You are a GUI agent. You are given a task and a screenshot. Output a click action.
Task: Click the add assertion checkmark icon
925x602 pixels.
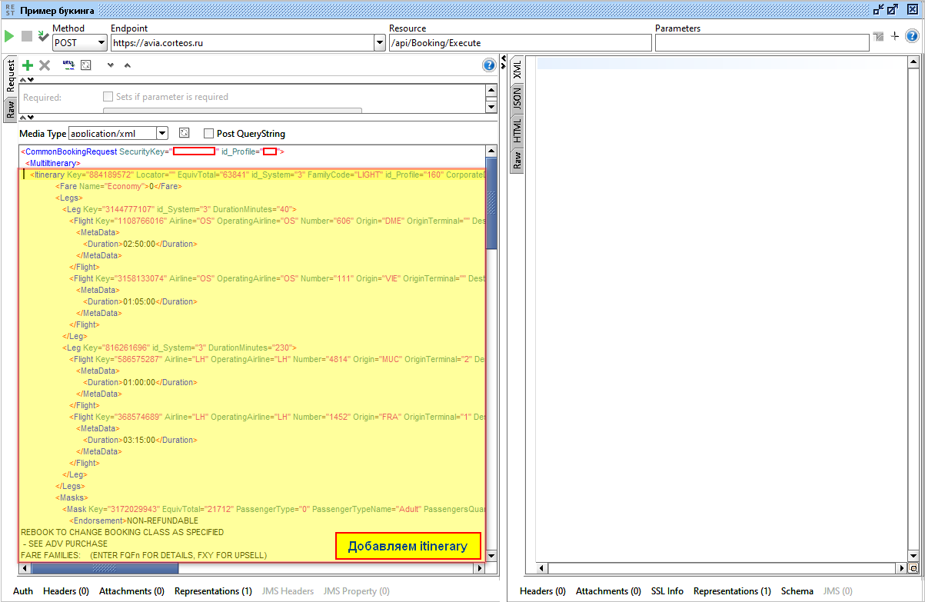43,36
